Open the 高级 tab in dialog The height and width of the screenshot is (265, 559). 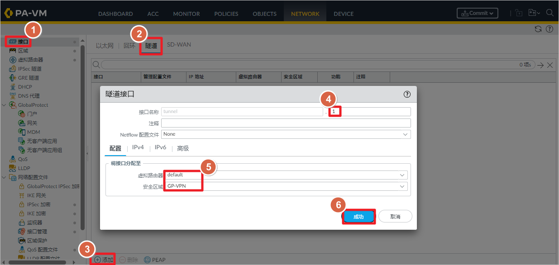coord(183,148)
